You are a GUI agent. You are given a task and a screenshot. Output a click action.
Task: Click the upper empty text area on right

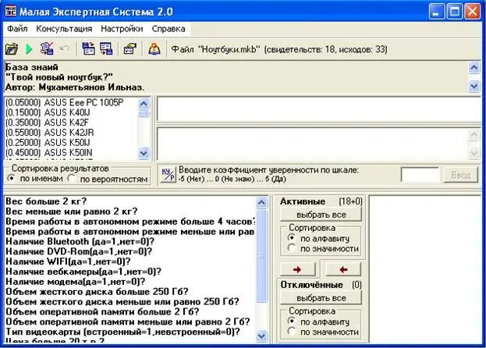coord(319,109)
